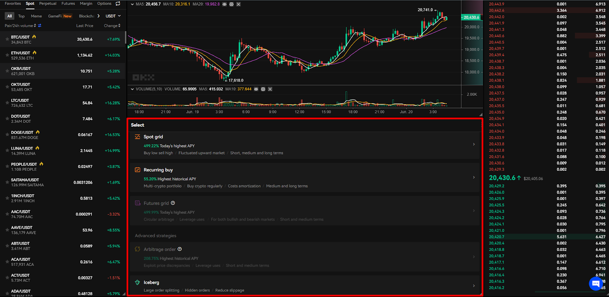The width and height of the screenshot is (609, 297).
Task: Open Iceberg via its right chevron
Action: pyautogui.click(x=474, y=286)
